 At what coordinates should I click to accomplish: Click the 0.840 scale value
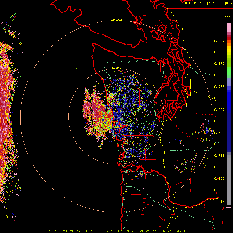point(219,64)
